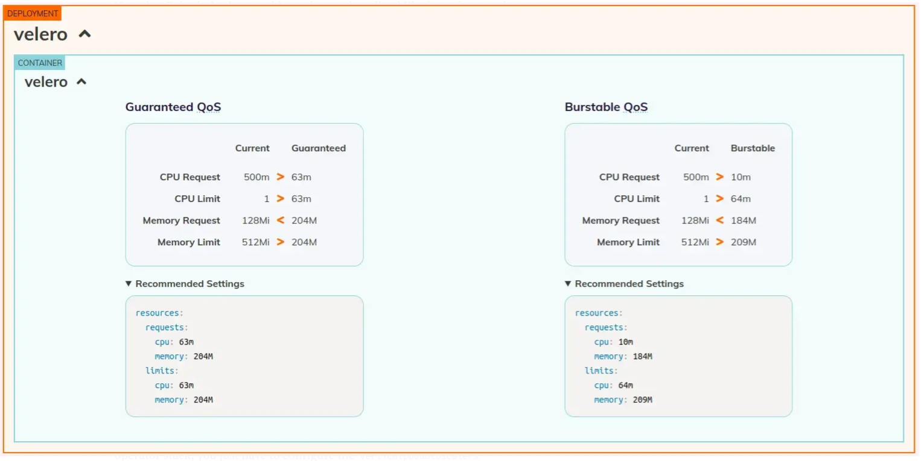The height and width of the screenshot is (461, 921).
Task: Click the 500m current value in Burstable table
Action: [x=696, y=177]
